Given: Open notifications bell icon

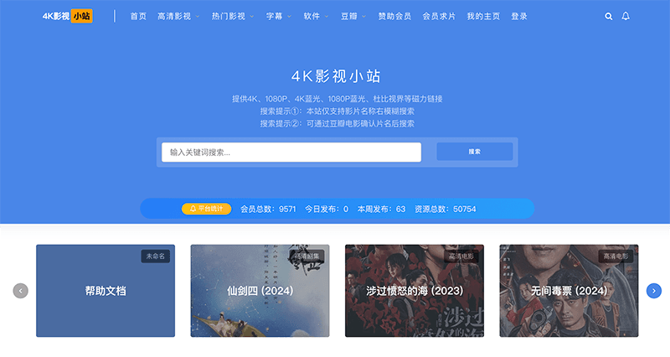Looking at the screenshot, I should click(626, 16).
